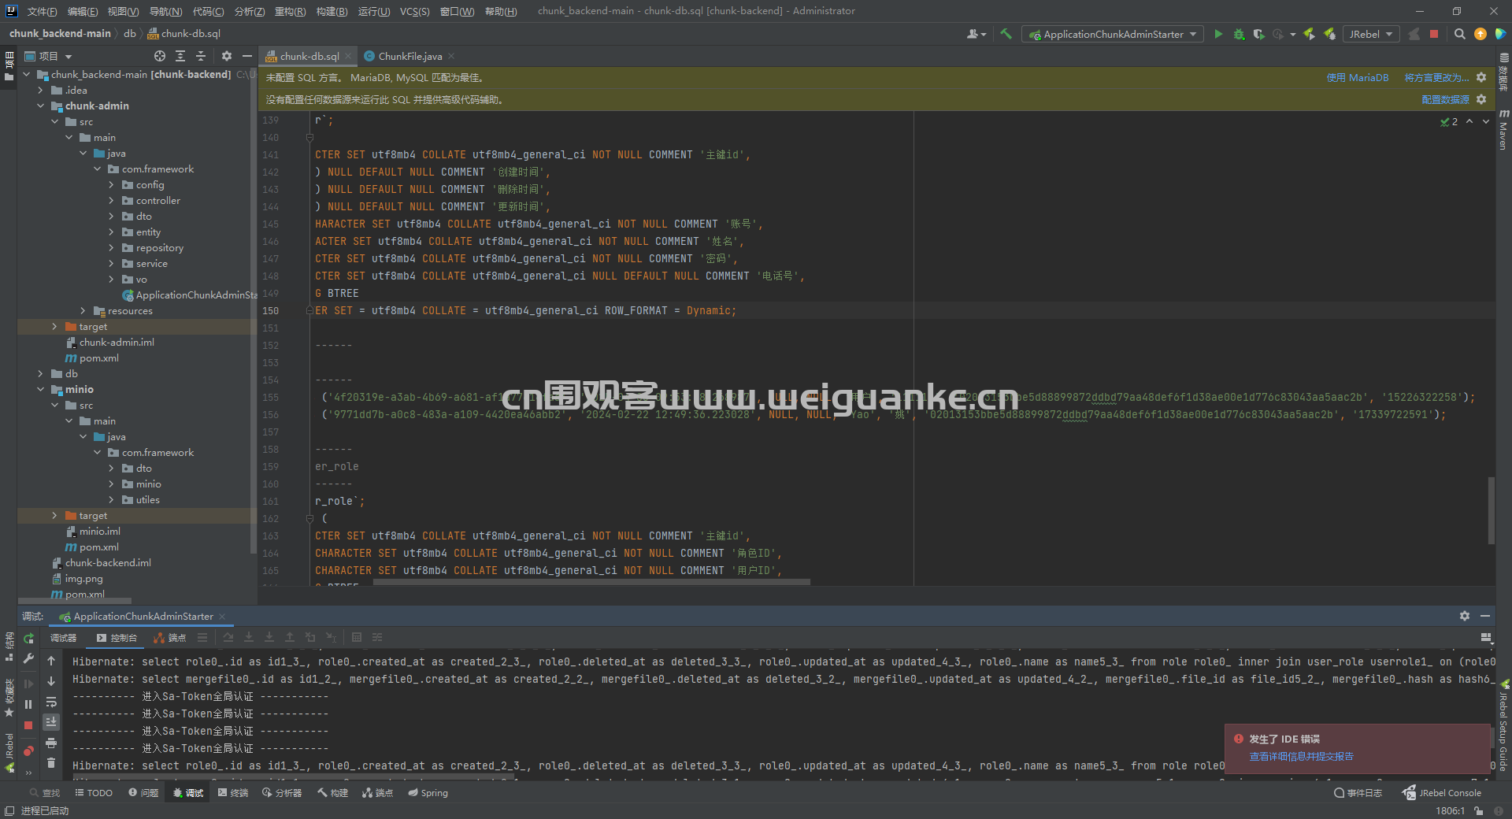Start debugging with the green bug icon
The image size is (1512, 819).
(x=1239, y=34)
